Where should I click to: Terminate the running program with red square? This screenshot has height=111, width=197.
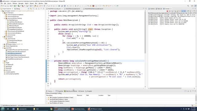coord(167,11)
